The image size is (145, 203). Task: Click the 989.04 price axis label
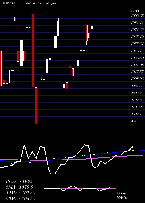pos(136,93)
